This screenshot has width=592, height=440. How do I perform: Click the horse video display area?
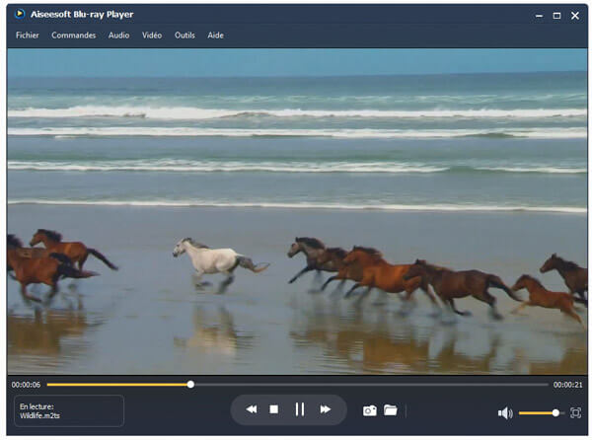tap(296, 212)
